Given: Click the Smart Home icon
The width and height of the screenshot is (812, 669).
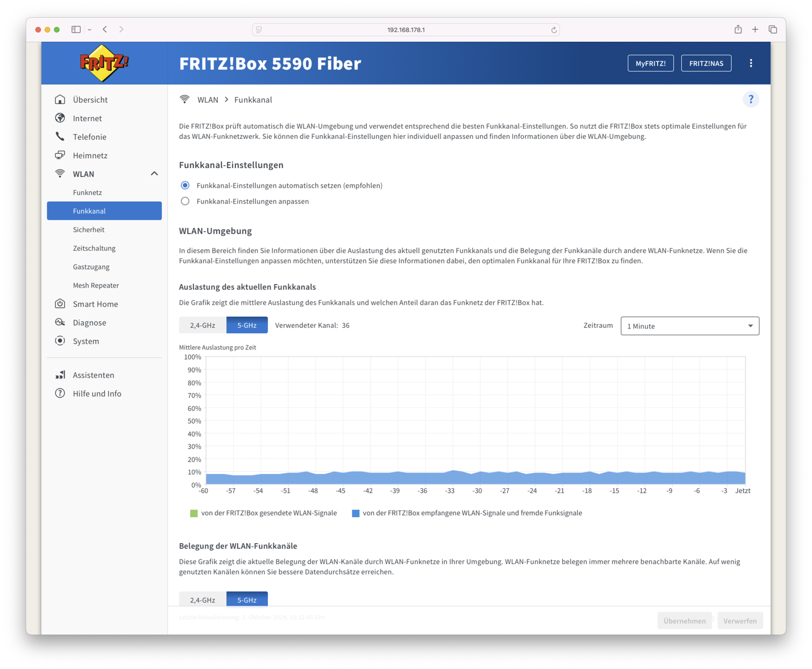Looking at the screenshot, I should (60, 304).
